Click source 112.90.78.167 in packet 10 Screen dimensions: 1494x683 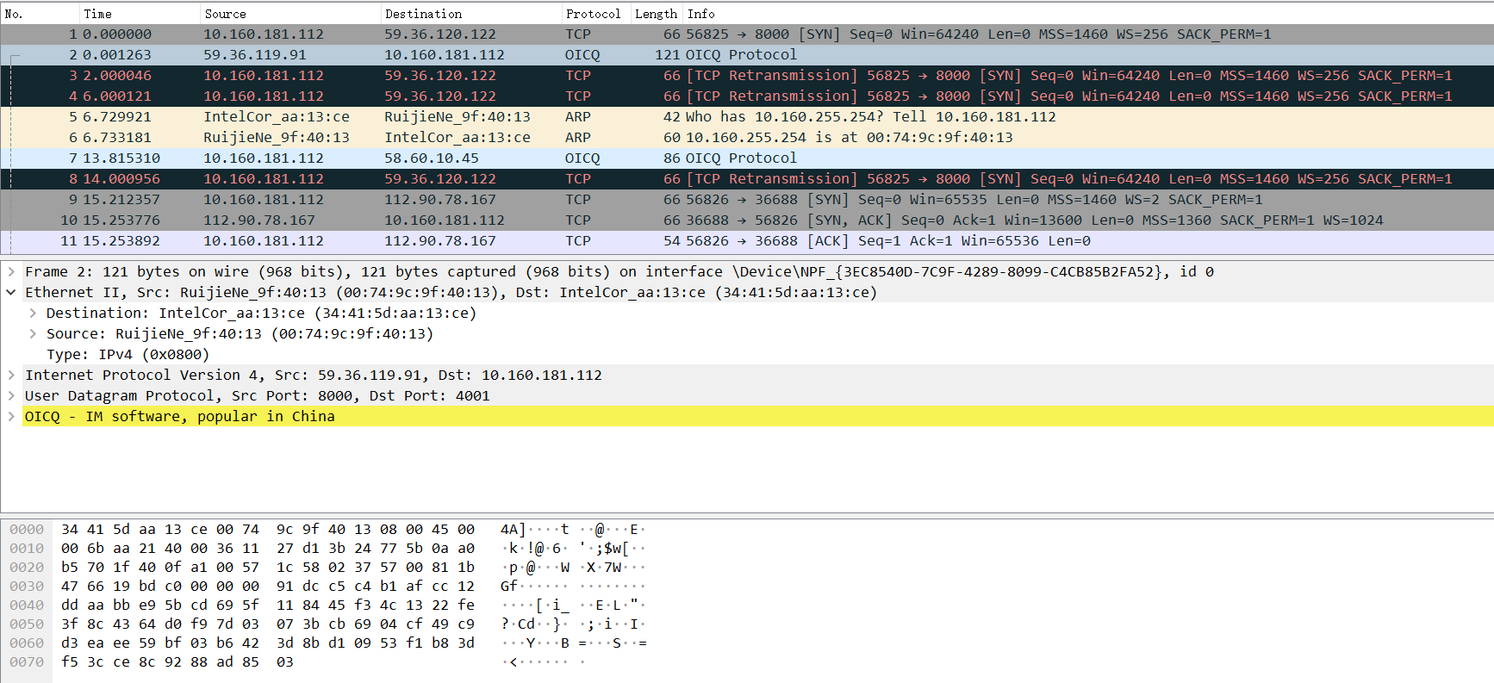[259, 220]
